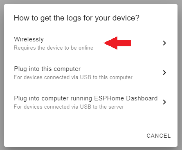182x150 pixels.
Task: Dismiss the dialog by clicking the gray backdrop
Action: click(x=2, y=75)
